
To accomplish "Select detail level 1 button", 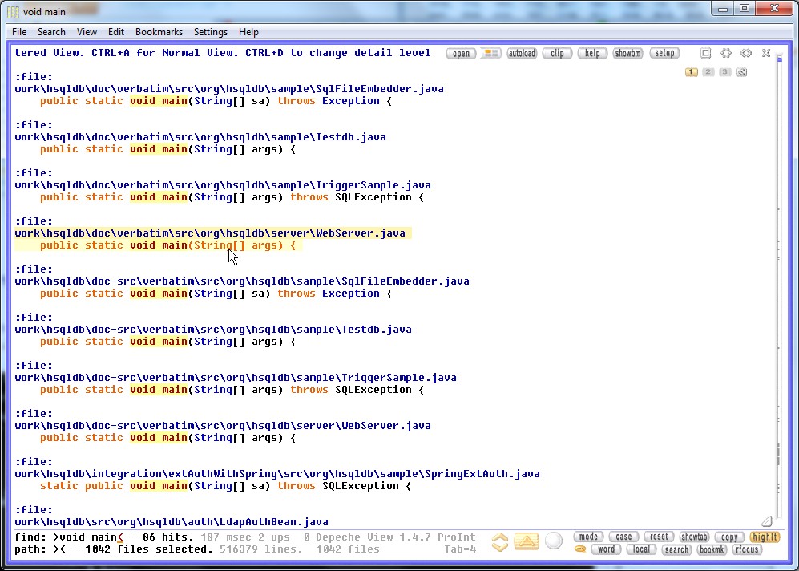I will [x=691, y=72].
